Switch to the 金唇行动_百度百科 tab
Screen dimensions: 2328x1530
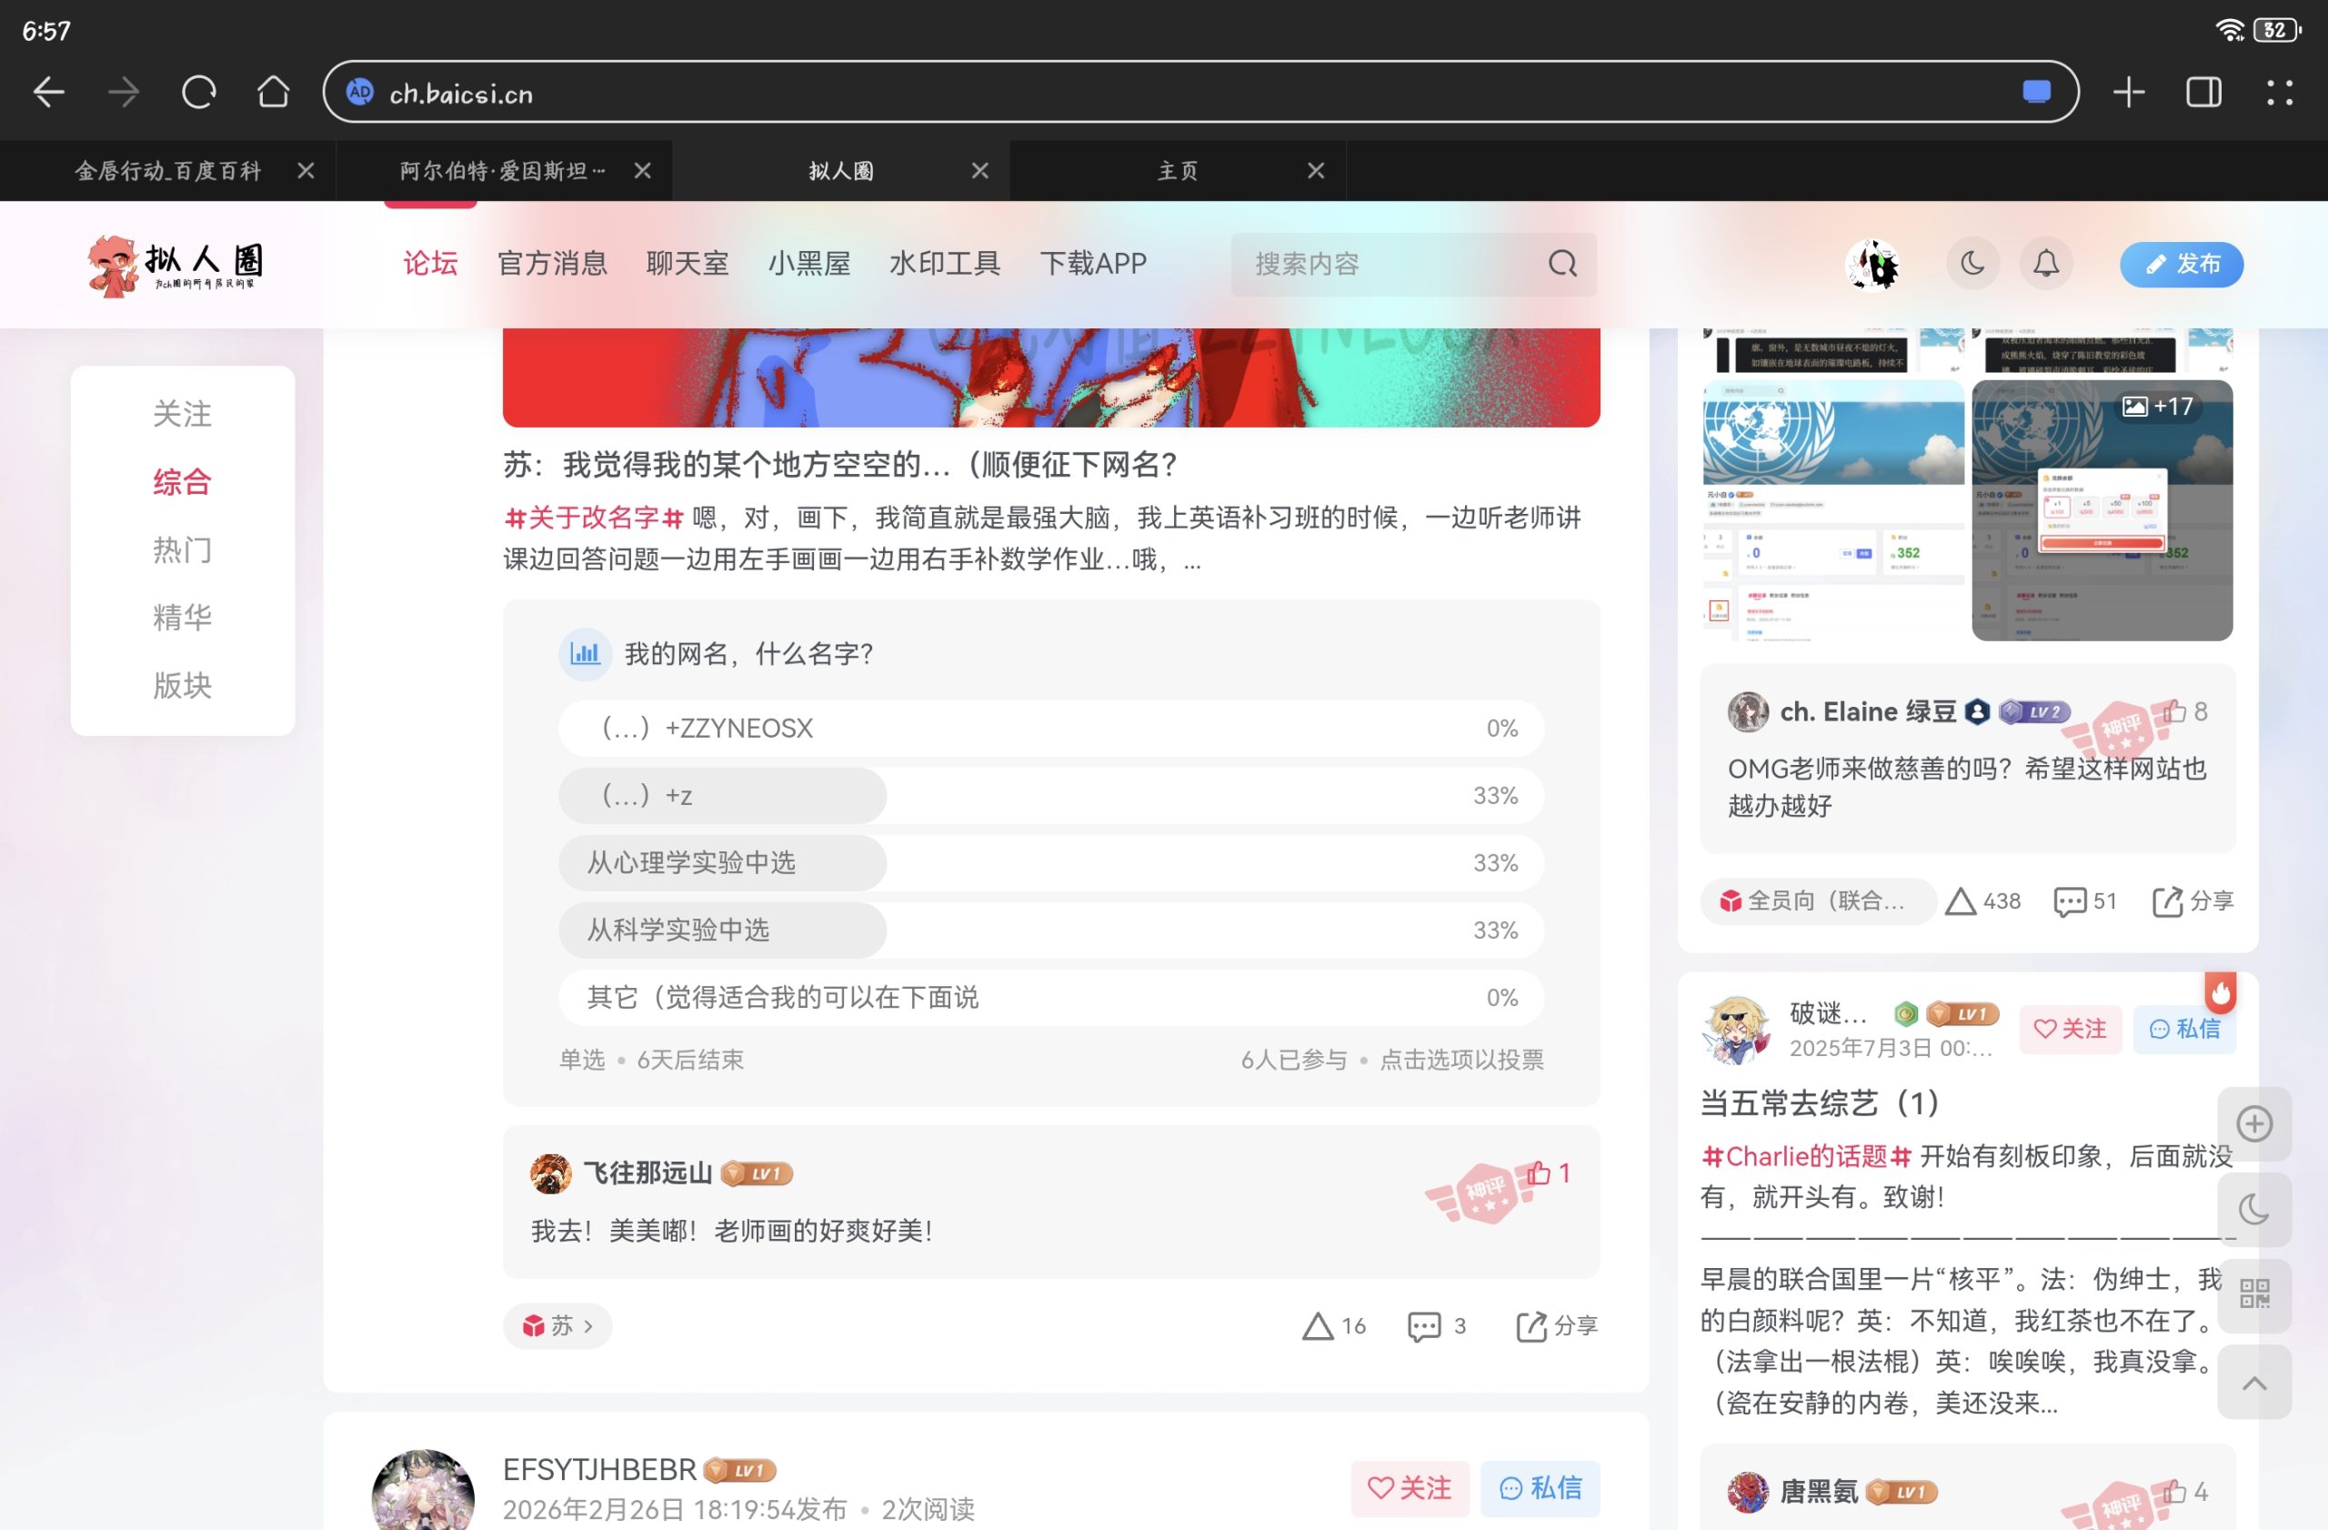click(168, 171)
